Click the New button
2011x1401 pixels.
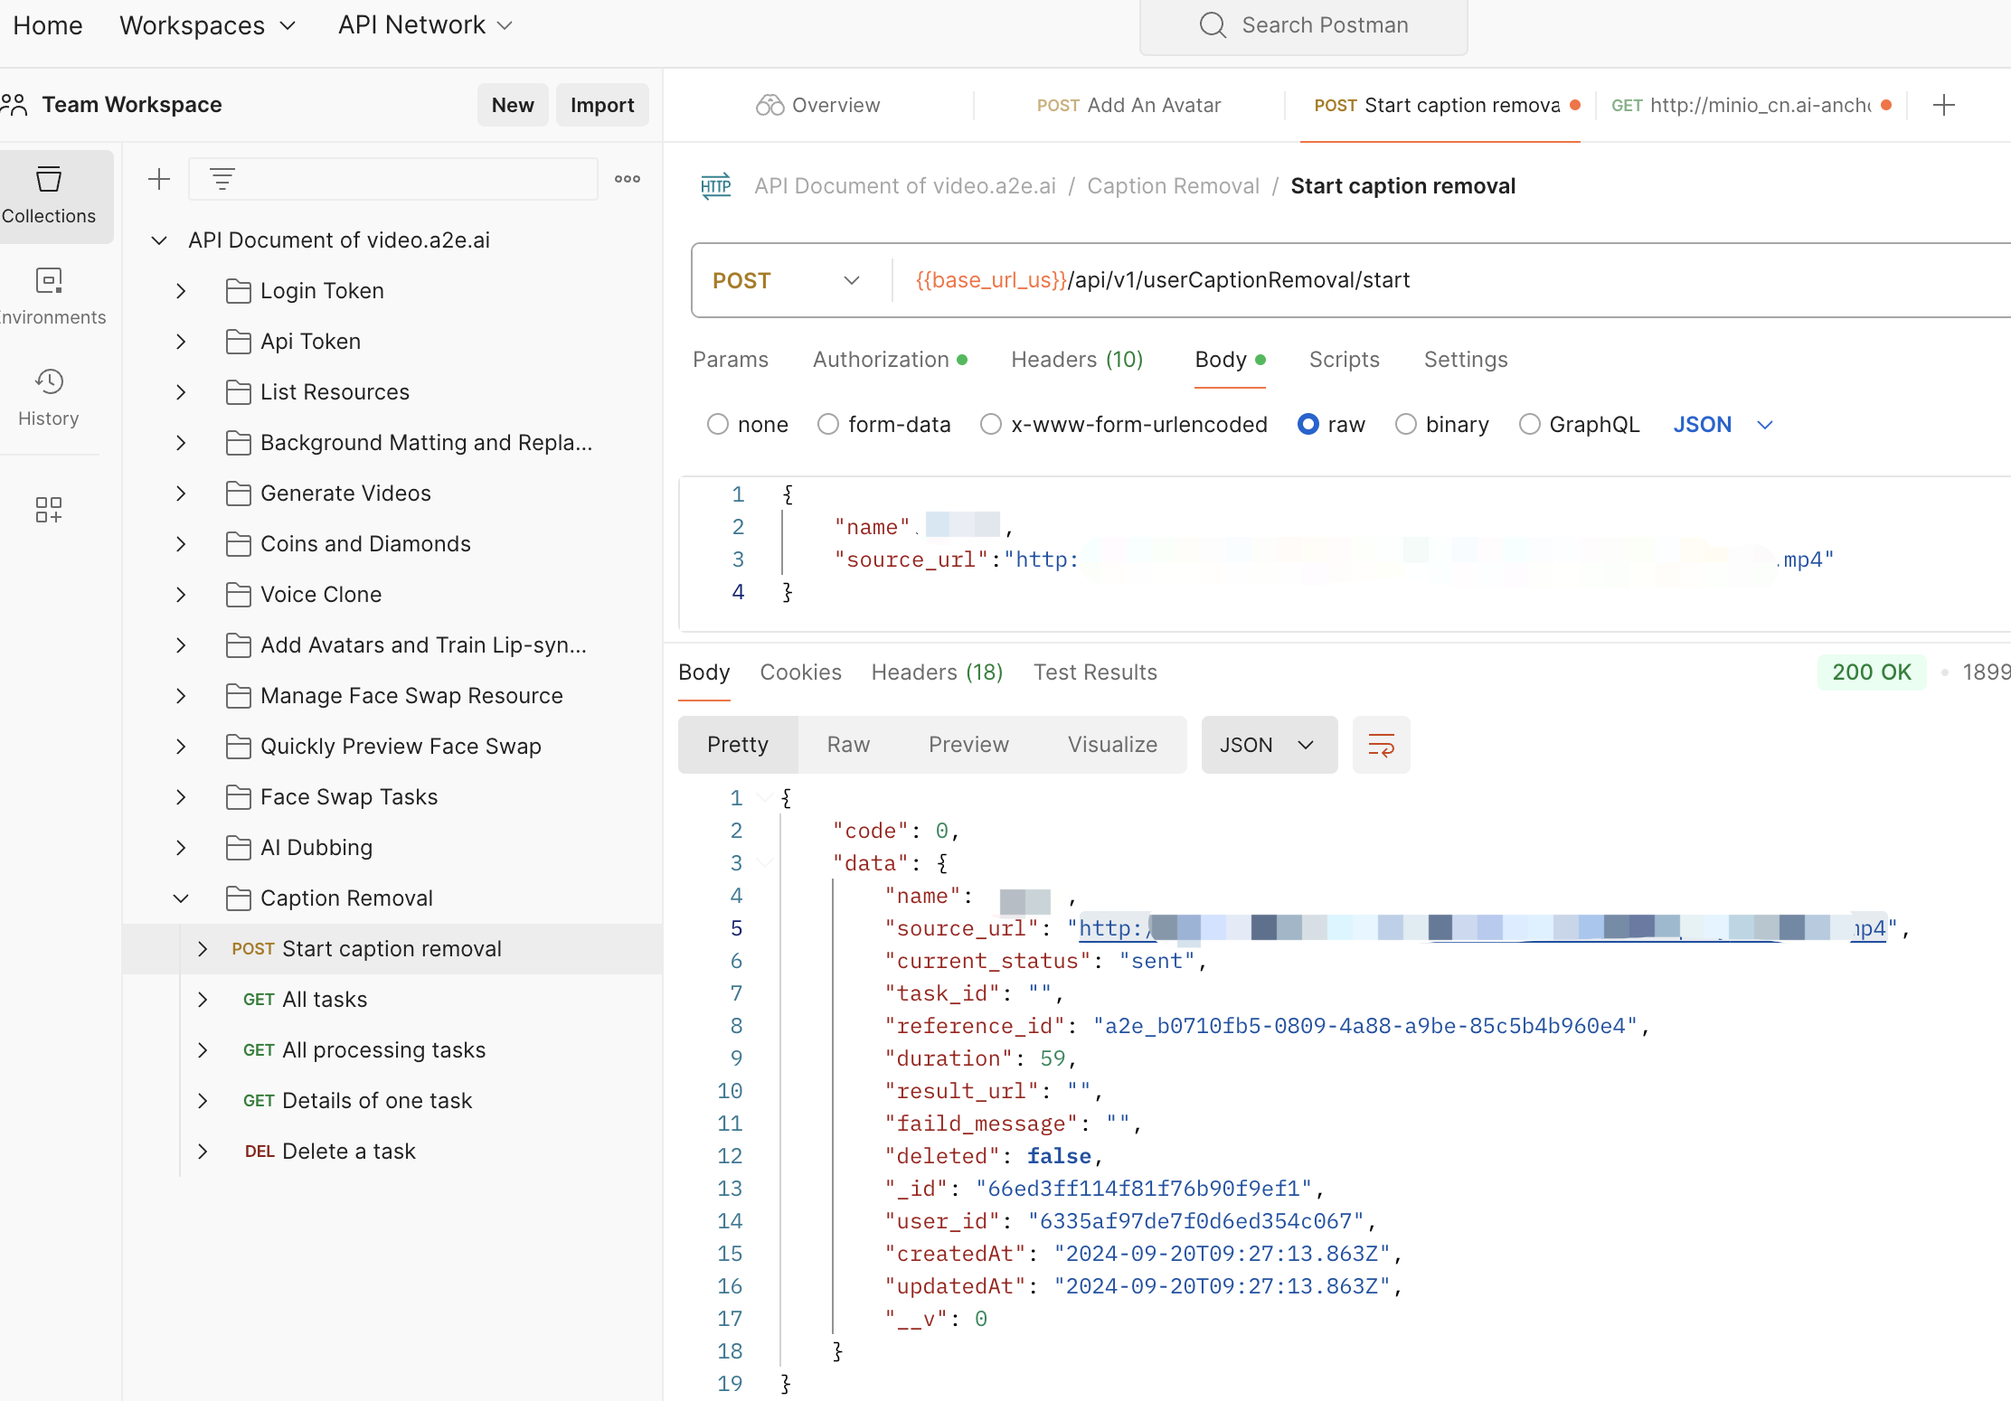point(513,105)
